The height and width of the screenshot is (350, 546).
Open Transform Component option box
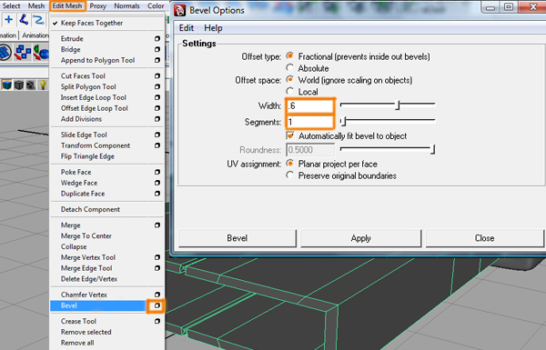tap(157, 145)
